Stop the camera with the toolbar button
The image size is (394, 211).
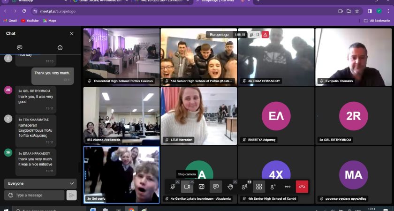[187, 187]
